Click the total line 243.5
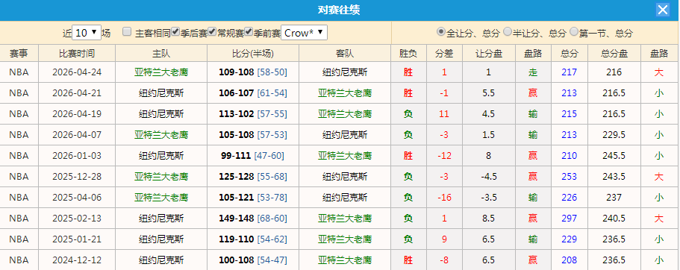The width and height of the screenshot is (680, 270). [614, 176]
